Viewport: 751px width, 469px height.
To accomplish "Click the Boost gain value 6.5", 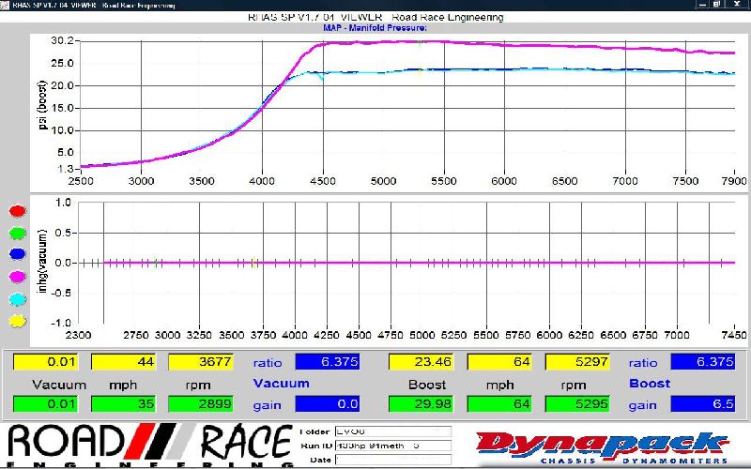I will (702, 403).
